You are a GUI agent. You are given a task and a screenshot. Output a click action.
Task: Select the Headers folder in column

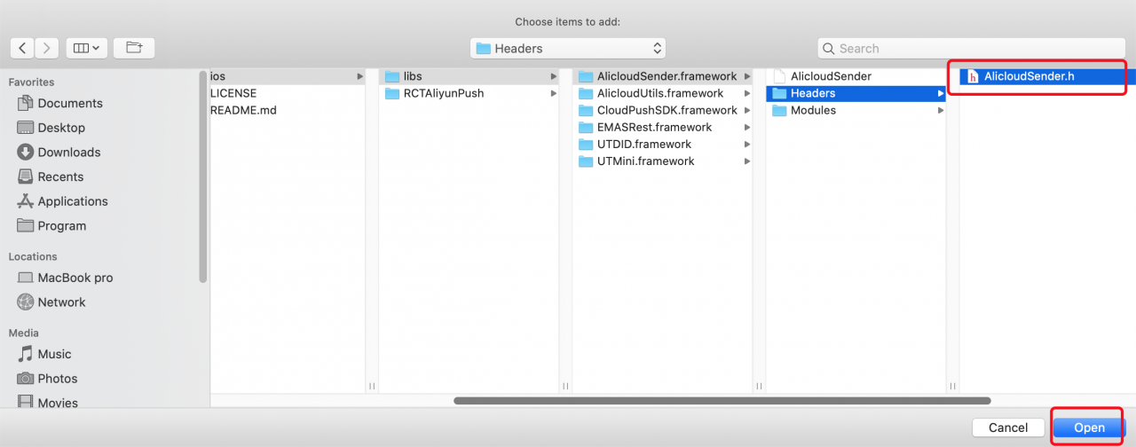(x=856, y=93)
